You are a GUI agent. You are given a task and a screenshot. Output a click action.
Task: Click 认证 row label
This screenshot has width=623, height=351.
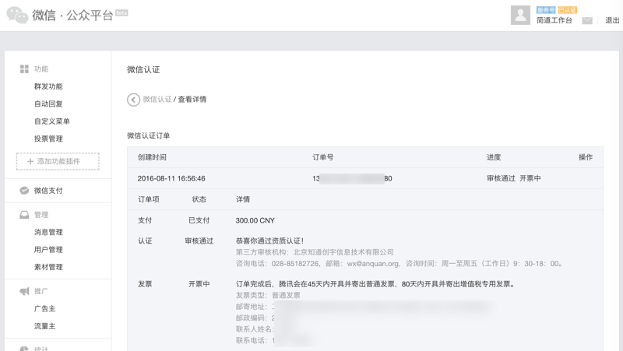(145, 241)
